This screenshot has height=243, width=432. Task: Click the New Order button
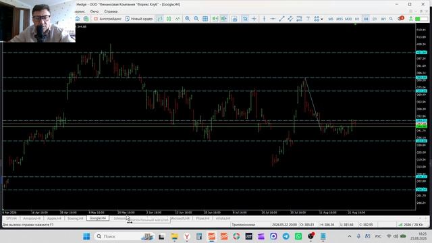tap(139, 19)
